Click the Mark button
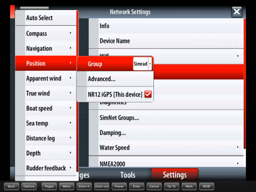The image size is (256, 192). click(189, 187)
